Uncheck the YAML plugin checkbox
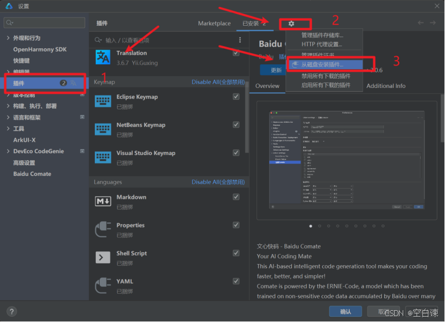This screenshot has height=322, width=445. pos(236,281)
